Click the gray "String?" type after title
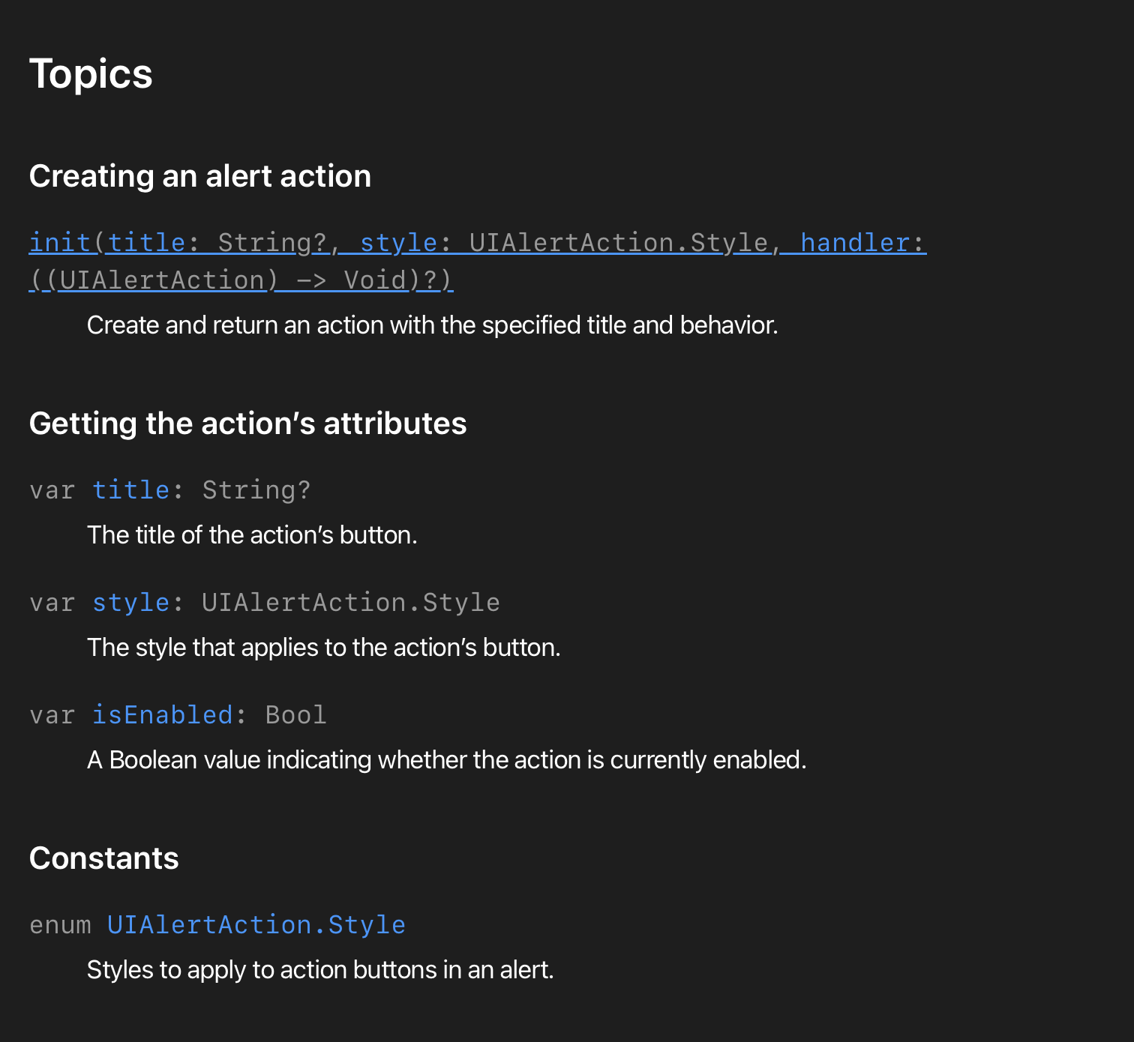The height and width of the screenshot is (1042, 1134). [256, 490]
